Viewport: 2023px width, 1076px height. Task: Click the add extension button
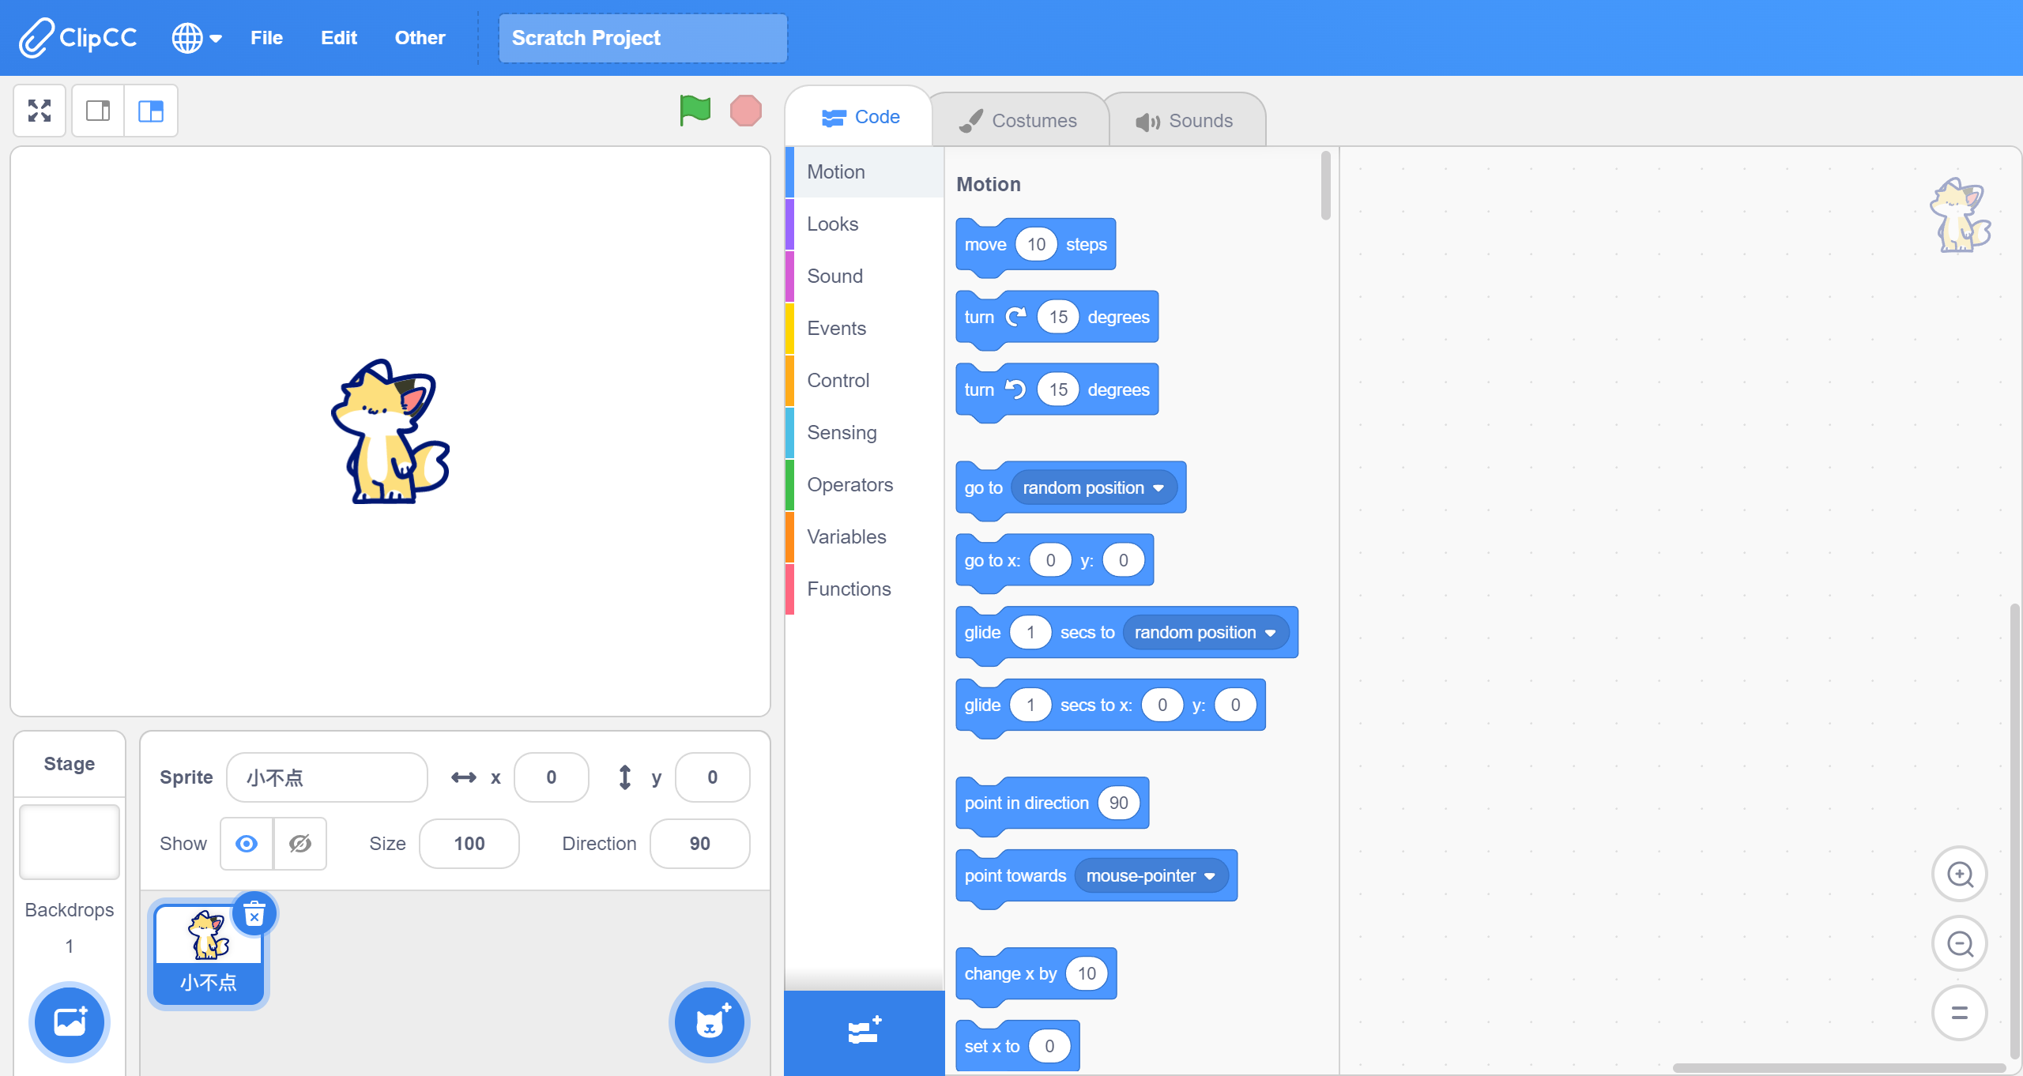[x=864, y=1032]
